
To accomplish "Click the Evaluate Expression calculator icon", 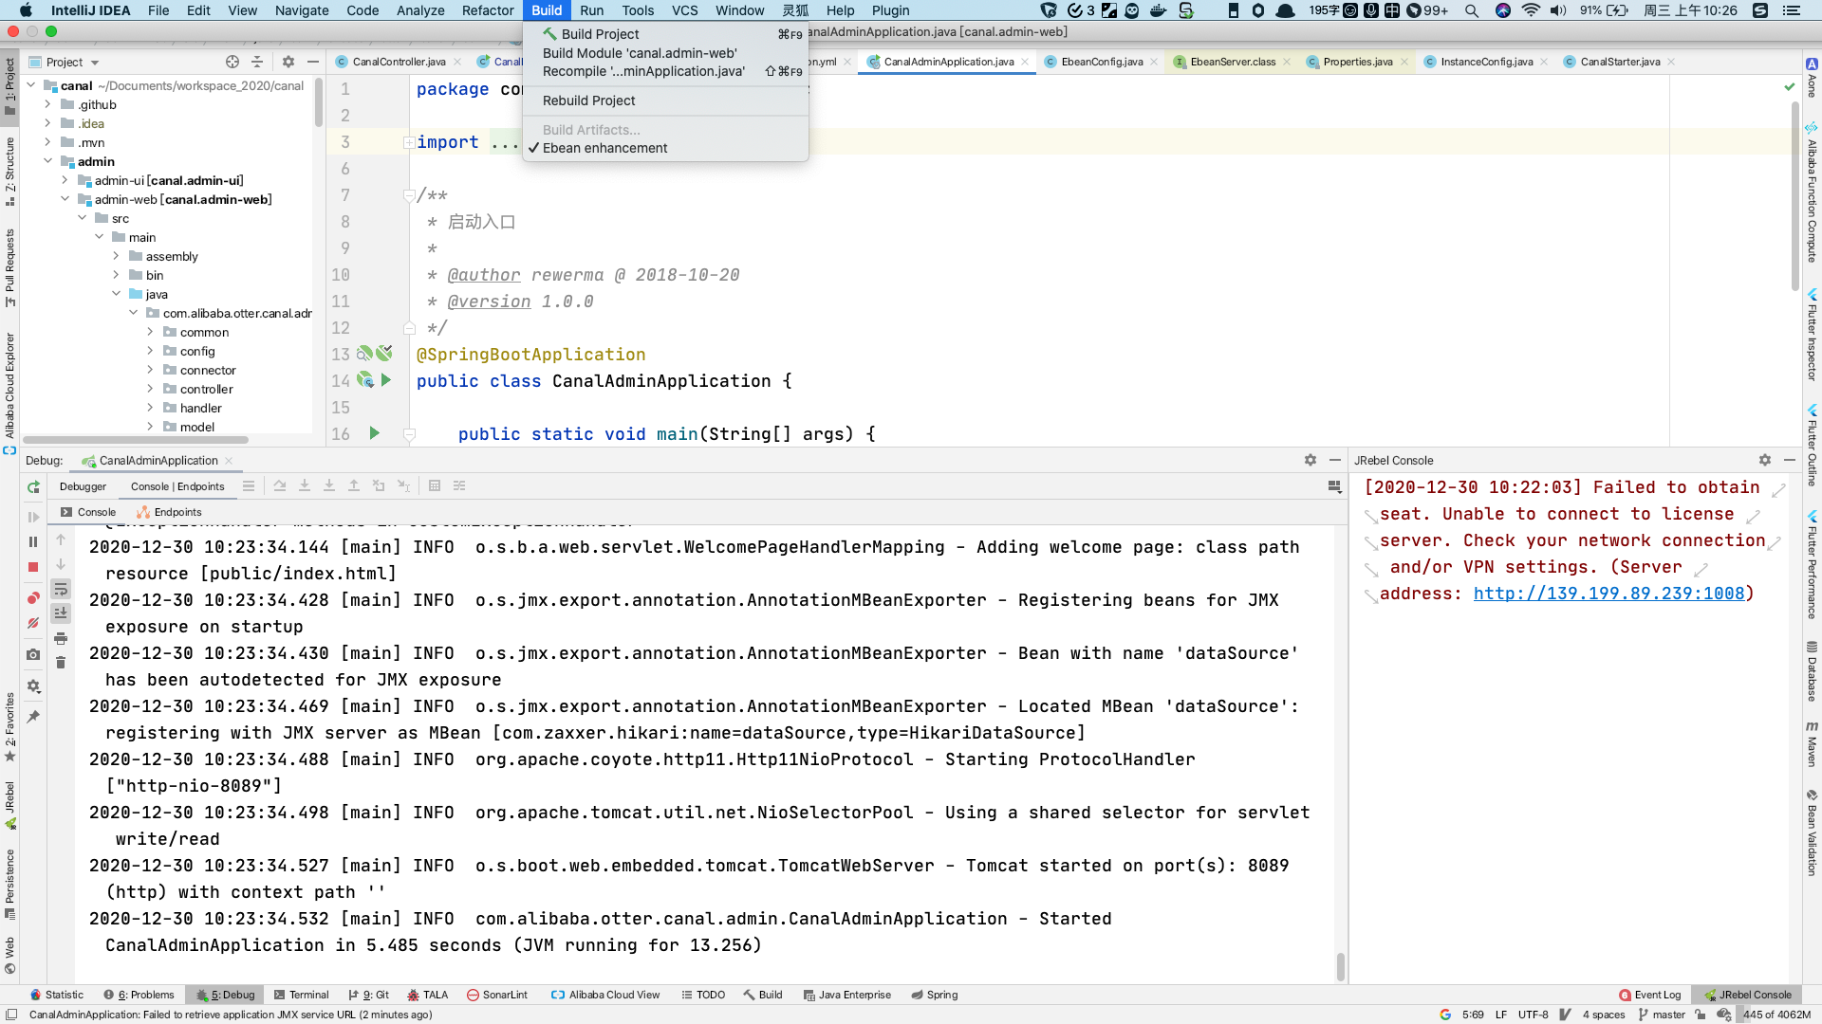I will [435, 486].
